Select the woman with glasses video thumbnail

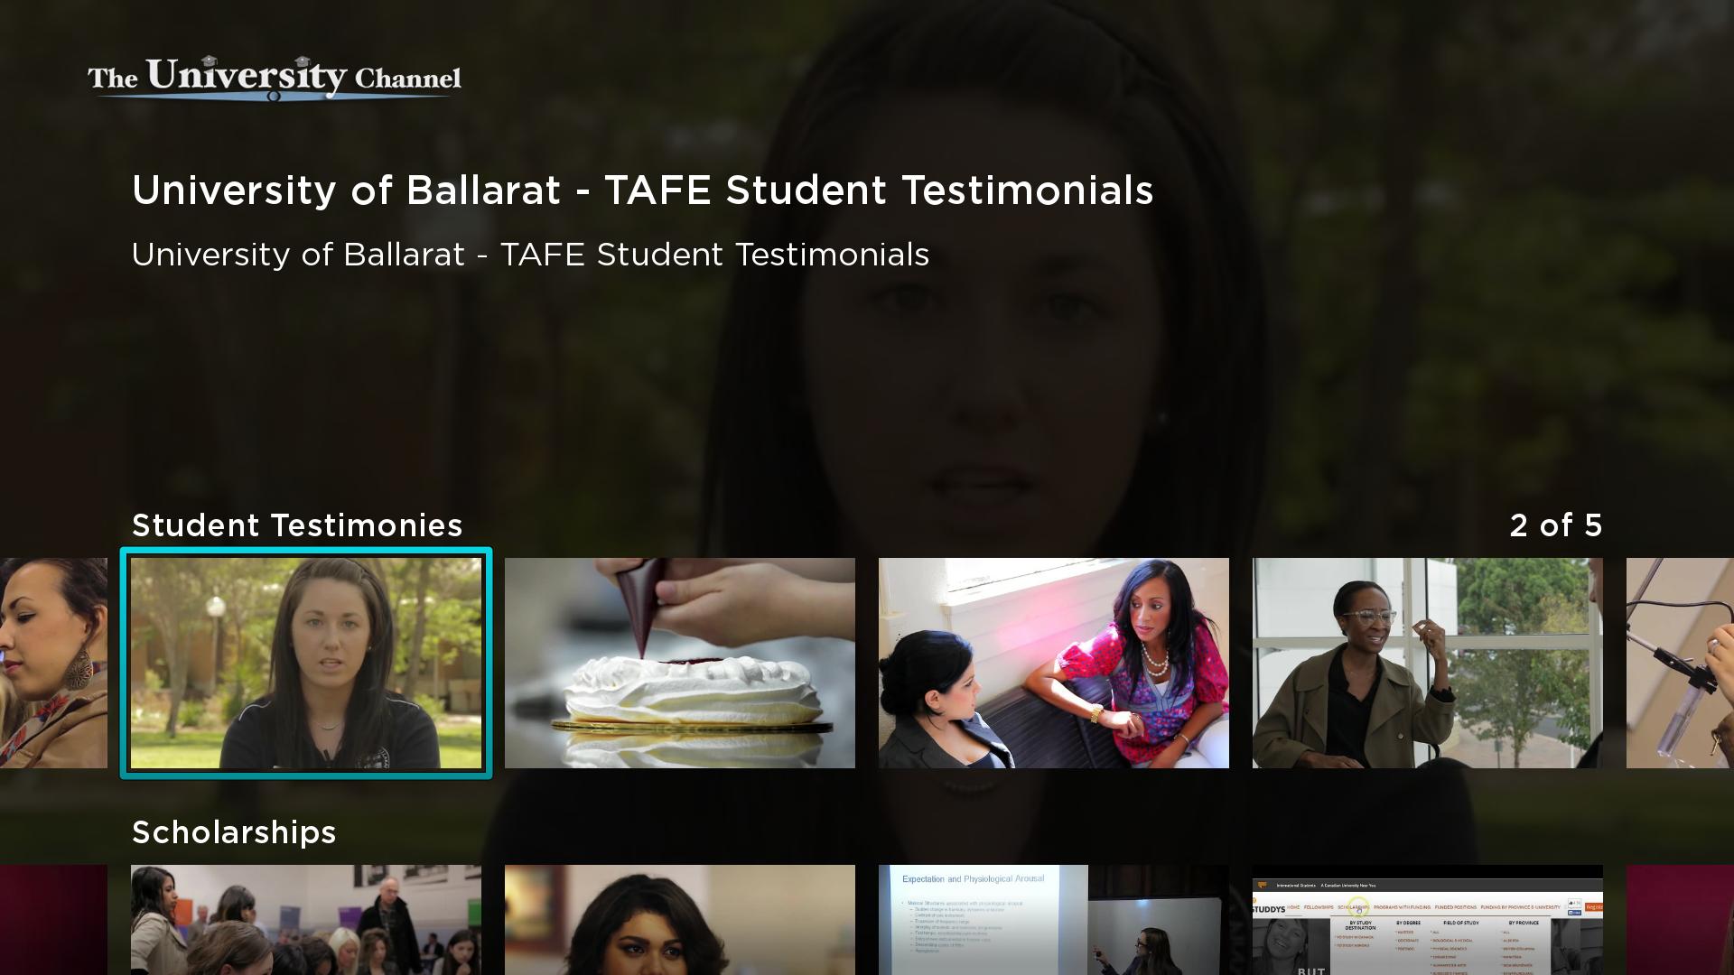coord(1428,663)
